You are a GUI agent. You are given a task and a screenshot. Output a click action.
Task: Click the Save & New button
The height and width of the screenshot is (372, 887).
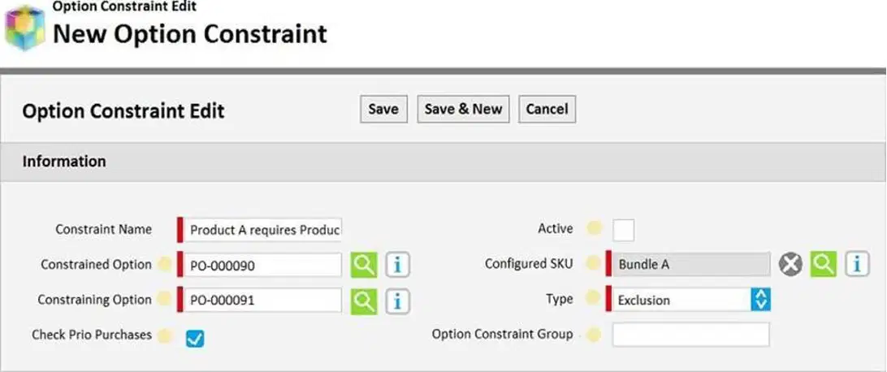point(463,109)
